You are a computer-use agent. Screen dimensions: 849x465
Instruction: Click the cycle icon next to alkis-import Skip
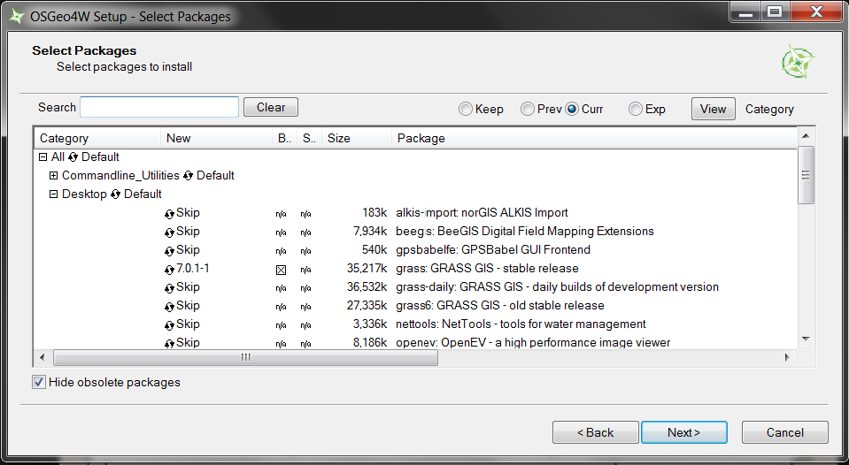click(x=169, y=213)
